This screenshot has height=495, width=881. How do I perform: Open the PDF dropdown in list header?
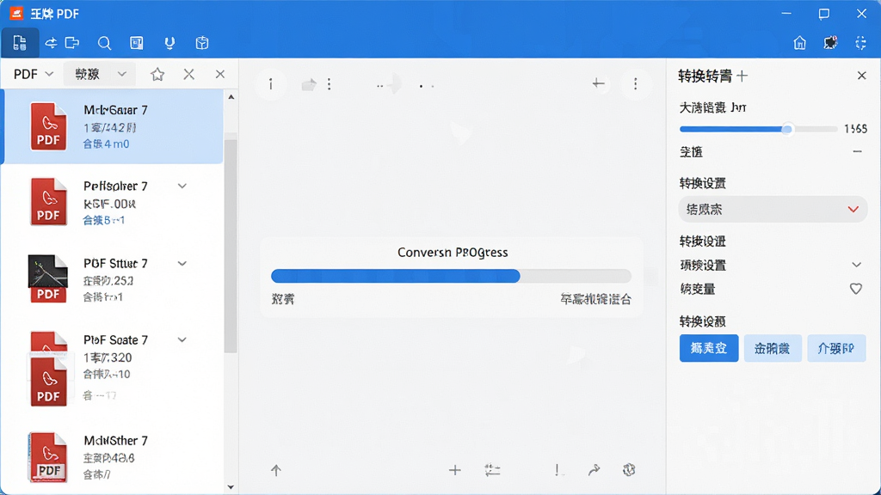point(34,74)
